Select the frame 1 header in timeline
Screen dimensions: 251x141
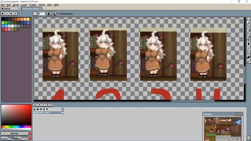pyautogui.click(x=63, y=109)
